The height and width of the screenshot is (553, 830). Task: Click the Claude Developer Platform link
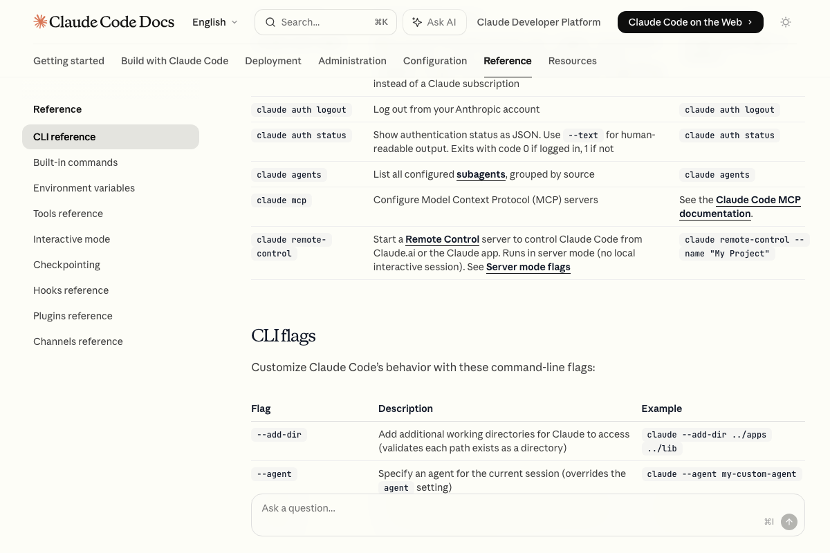(x=539, y=22)
